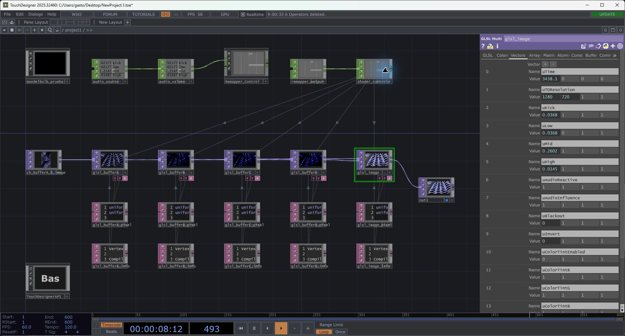Image resolution: width=625 pixels, height=336 pixels.
Task: Click the TUTORIALS button
Action: tap(143, 14)
